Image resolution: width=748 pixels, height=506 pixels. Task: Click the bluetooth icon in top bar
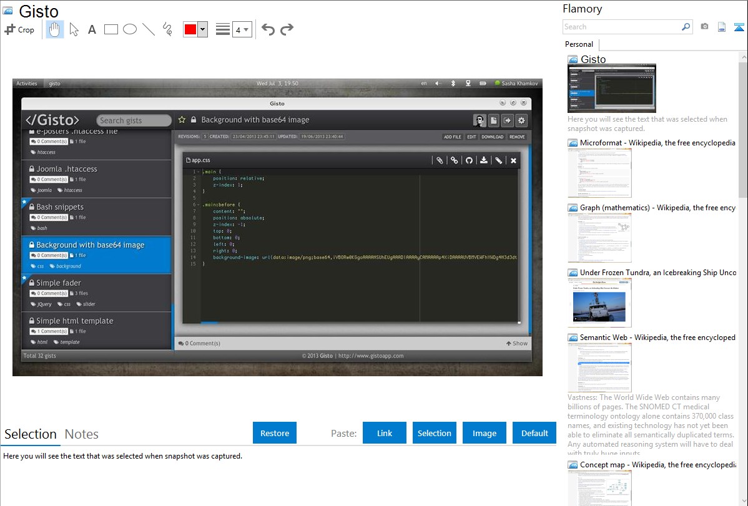click(x=453, y=84)
